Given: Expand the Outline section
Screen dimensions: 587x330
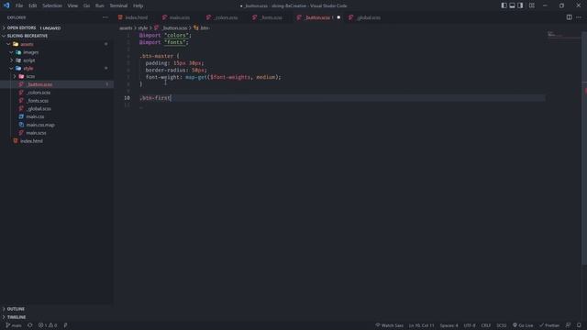Looking at the screenshot, I should [16, 309].
